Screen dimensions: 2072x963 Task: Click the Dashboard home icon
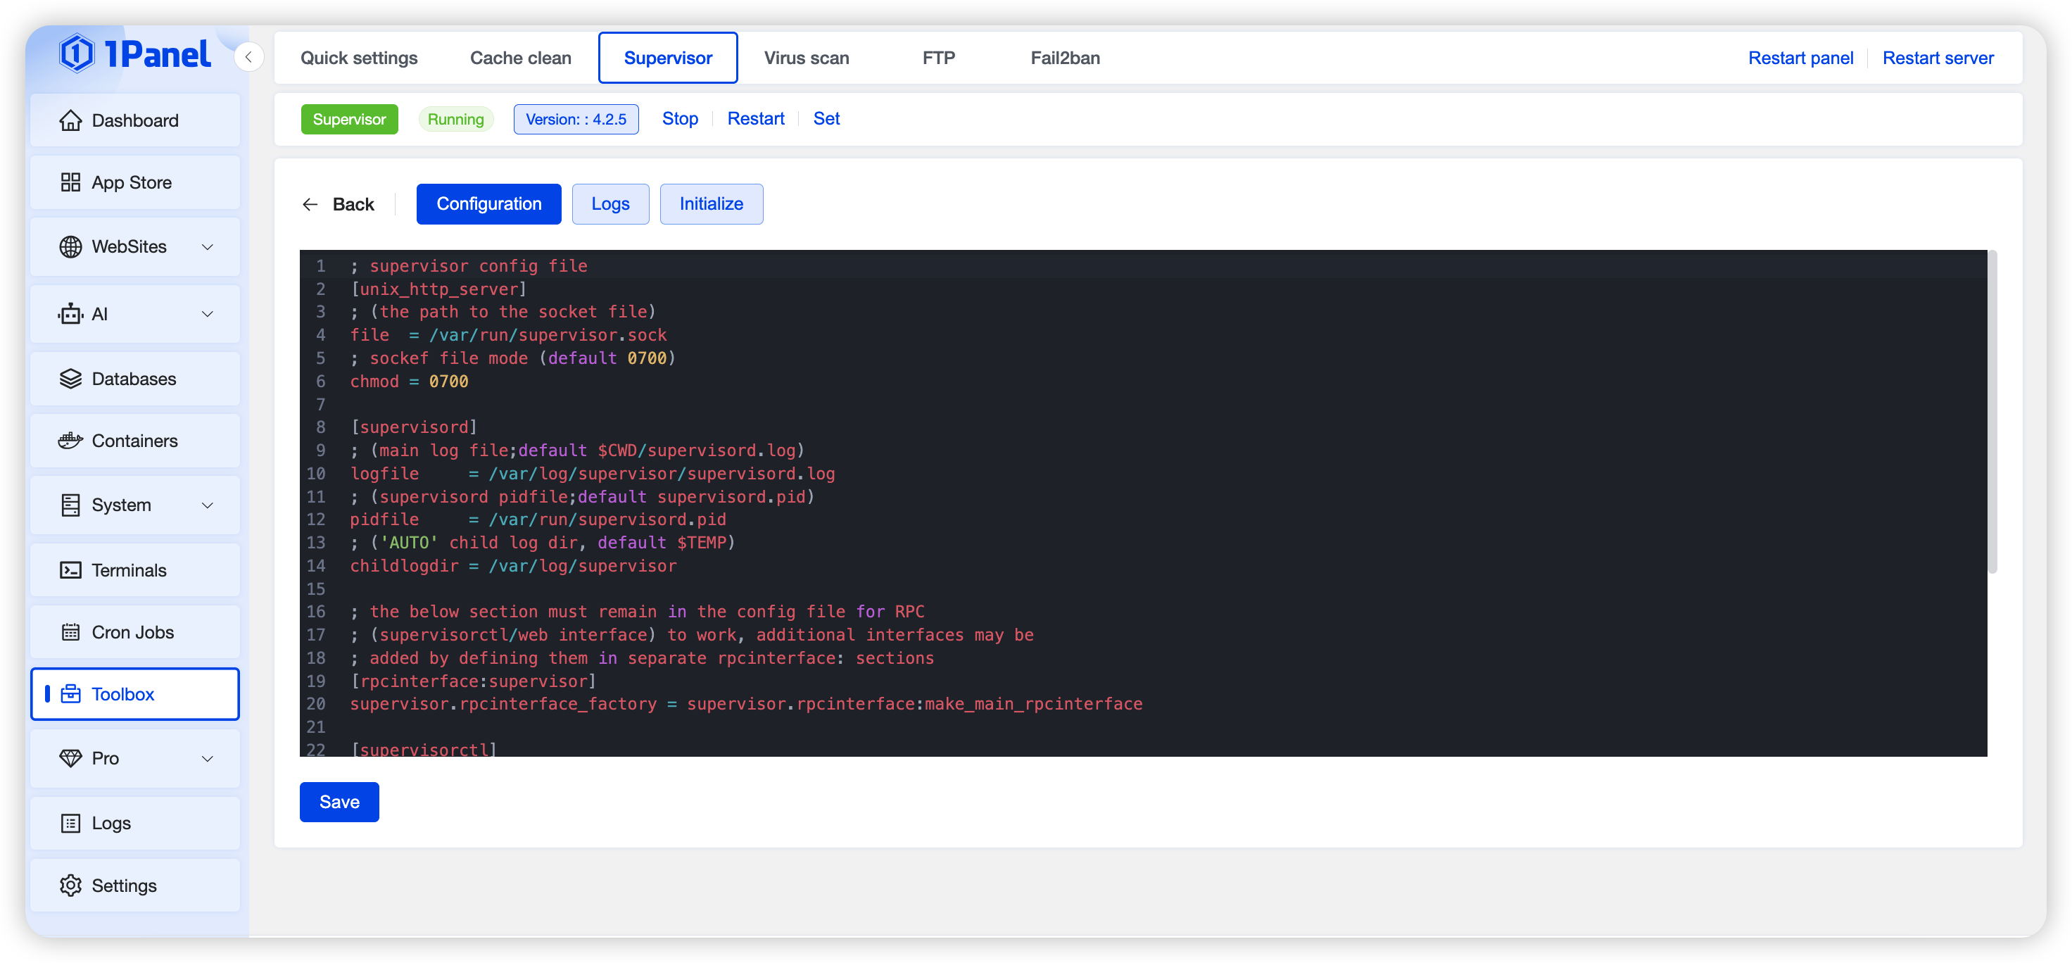pyautogui.click(x=70, y=120)
